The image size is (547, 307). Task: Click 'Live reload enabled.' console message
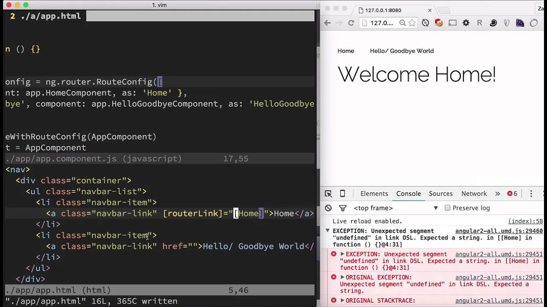367,221
